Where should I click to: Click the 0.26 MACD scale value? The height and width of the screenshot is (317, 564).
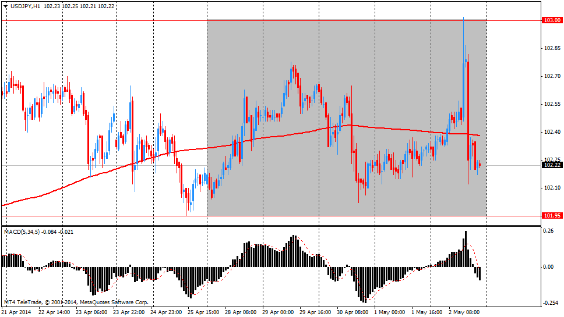pos(548,231)
